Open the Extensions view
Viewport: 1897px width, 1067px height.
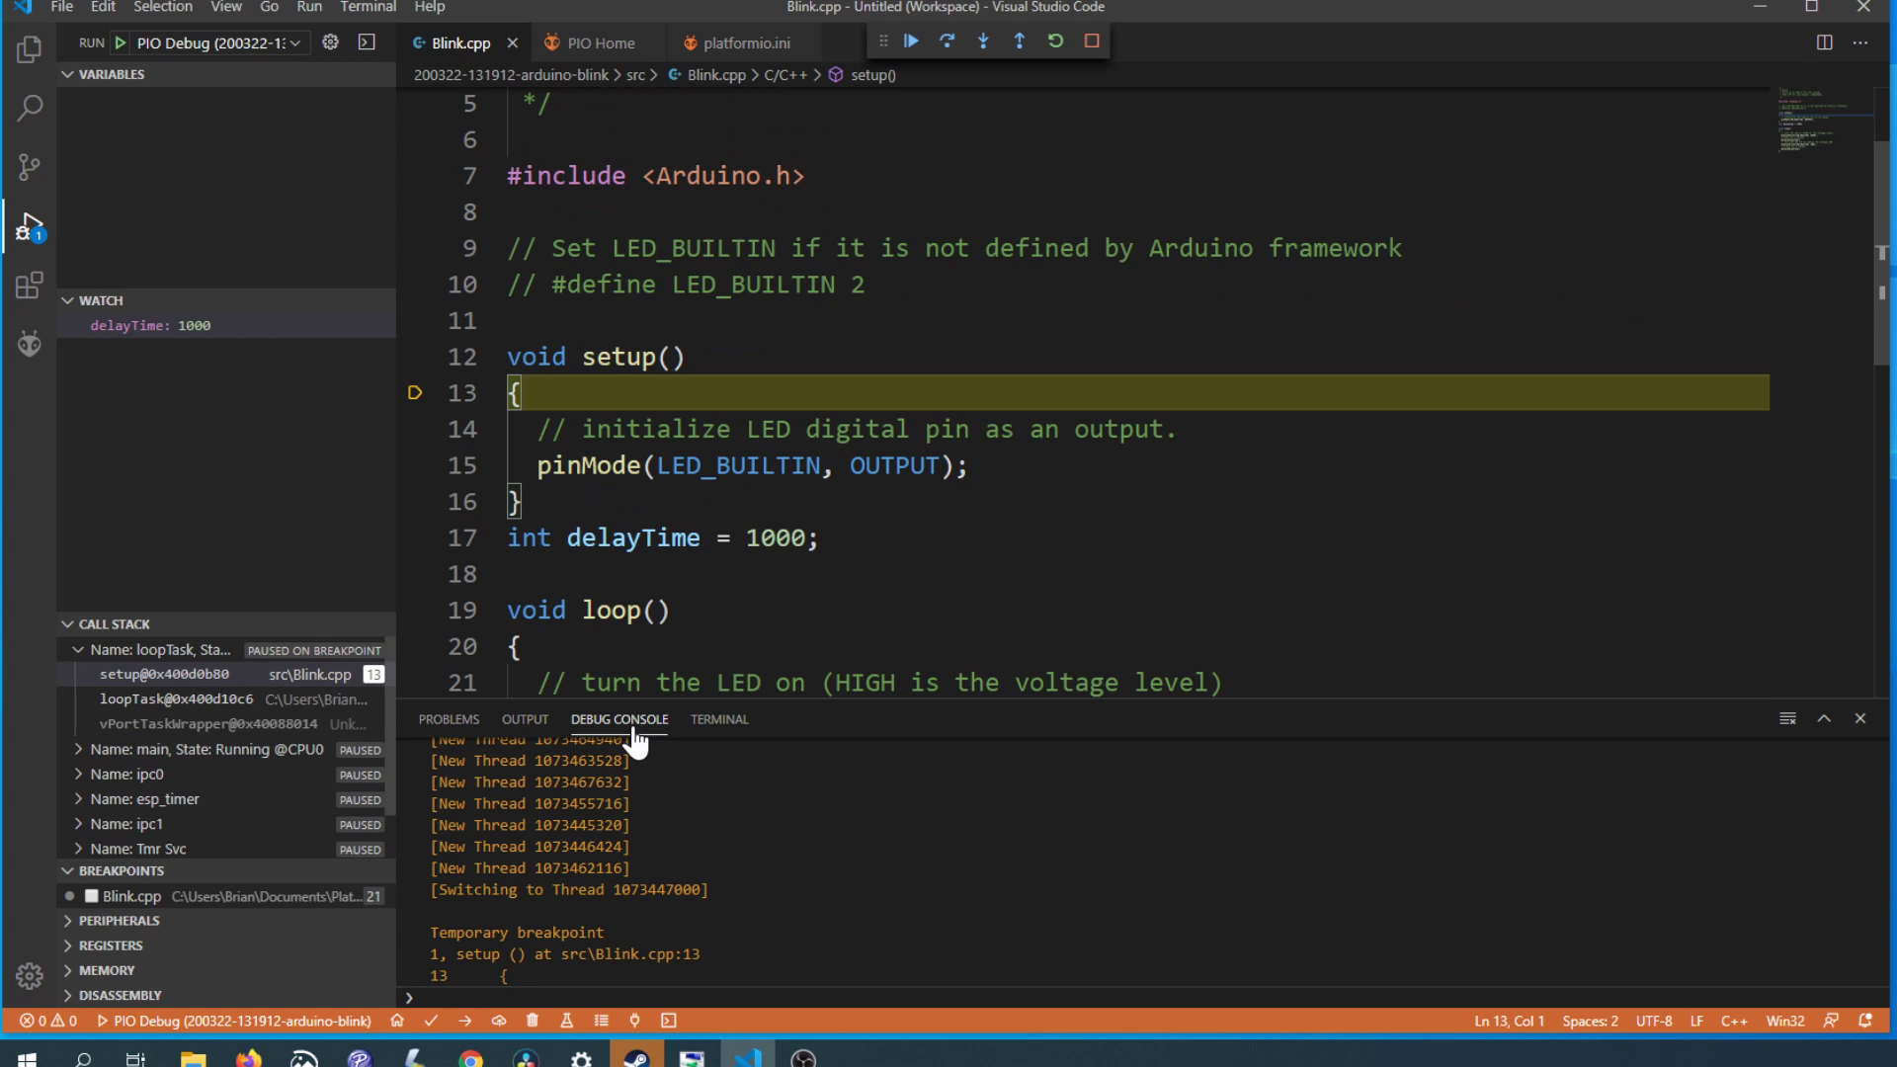[29, 286]
